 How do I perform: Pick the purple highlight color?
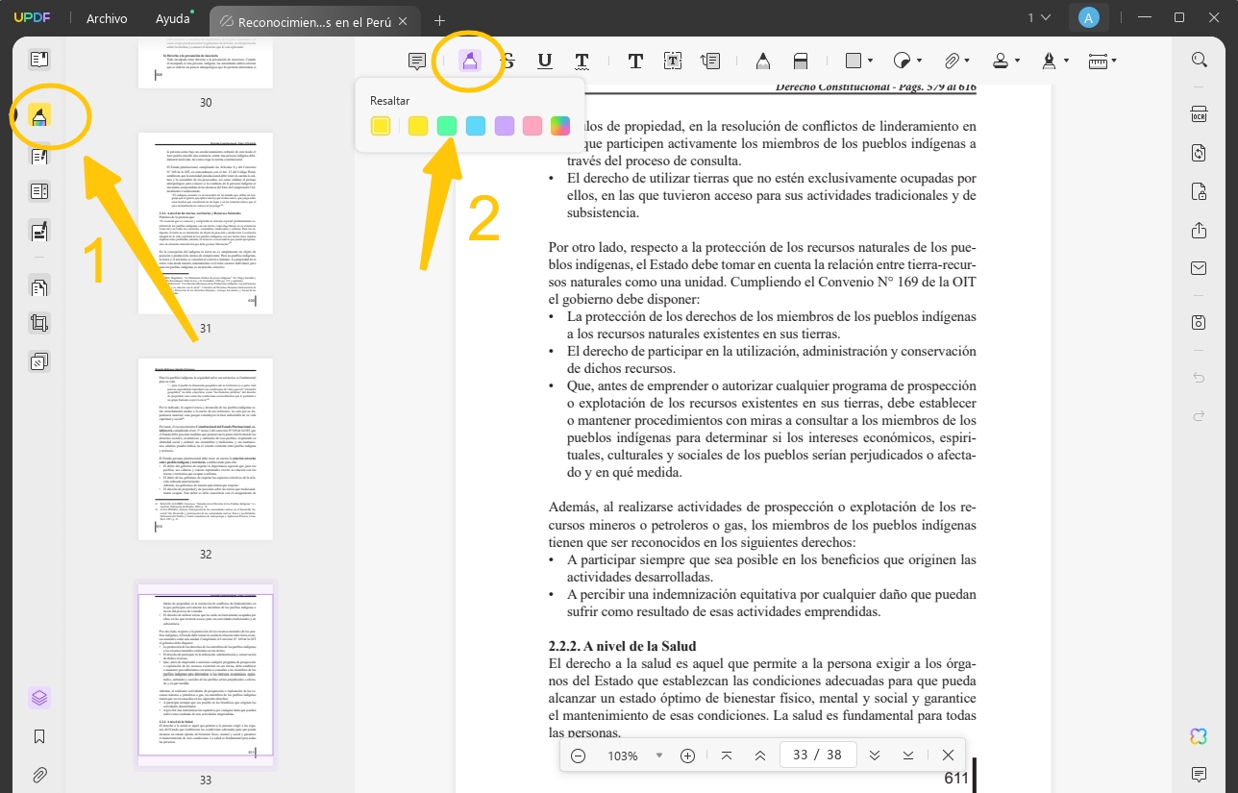tap(505, 126)
